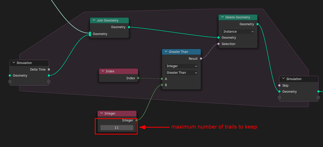Select the Delete Geometry node header
The image size is (323, 147).
tap(240, 17)
